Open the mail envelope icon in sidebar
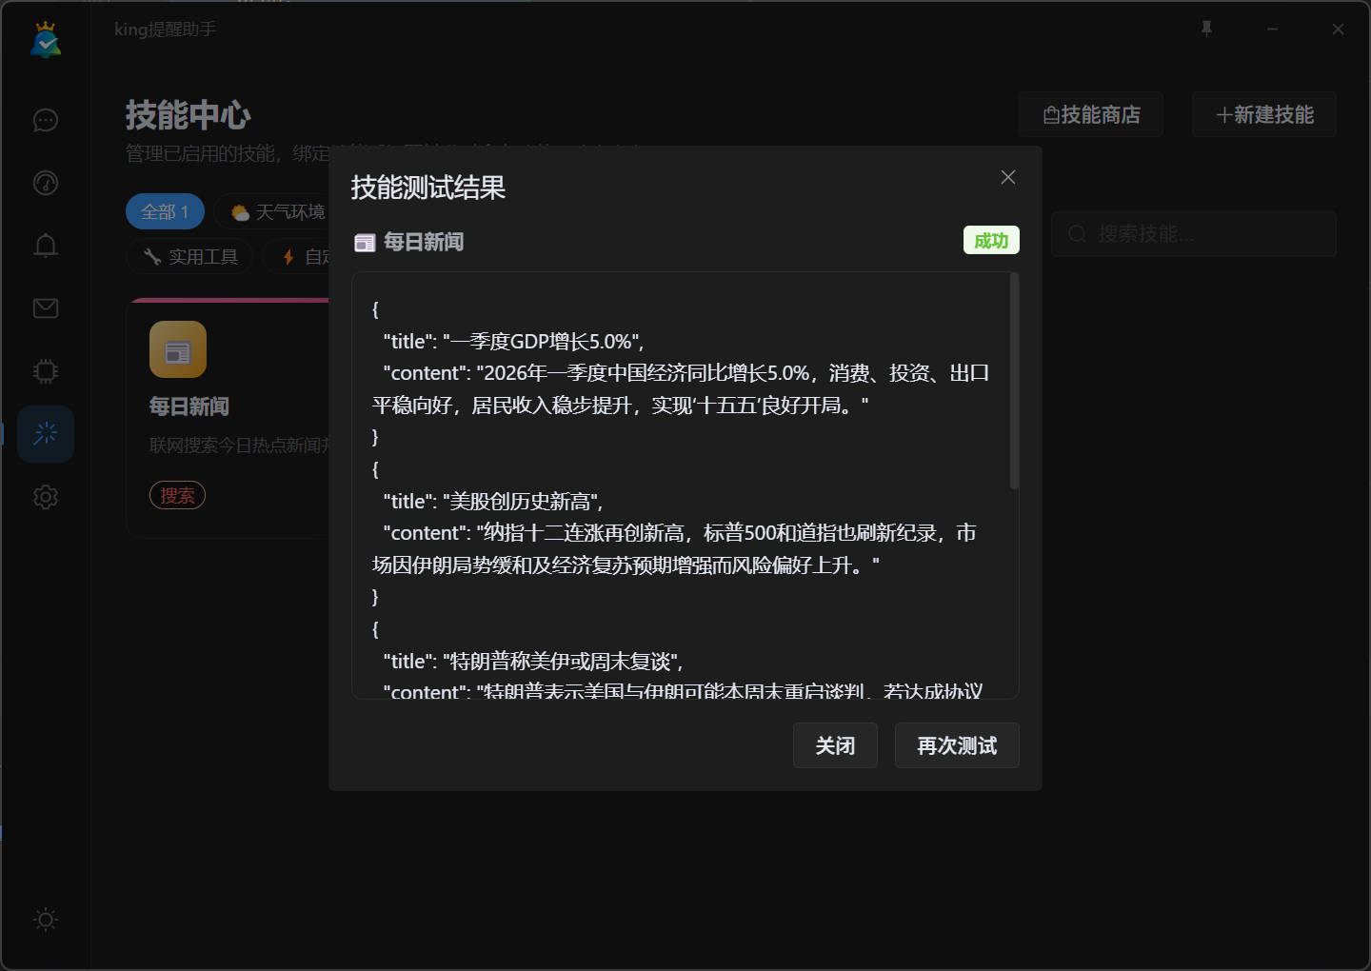 [45, 307]
